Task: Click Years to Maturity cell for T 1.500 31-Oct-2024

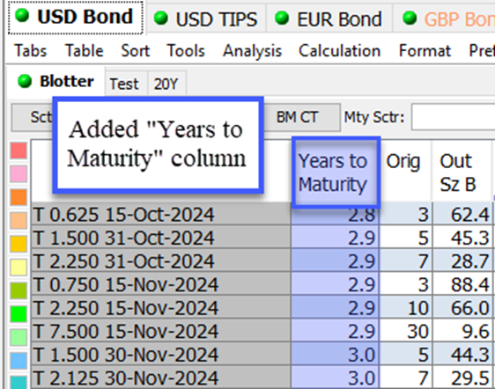Action: point(335,238)
